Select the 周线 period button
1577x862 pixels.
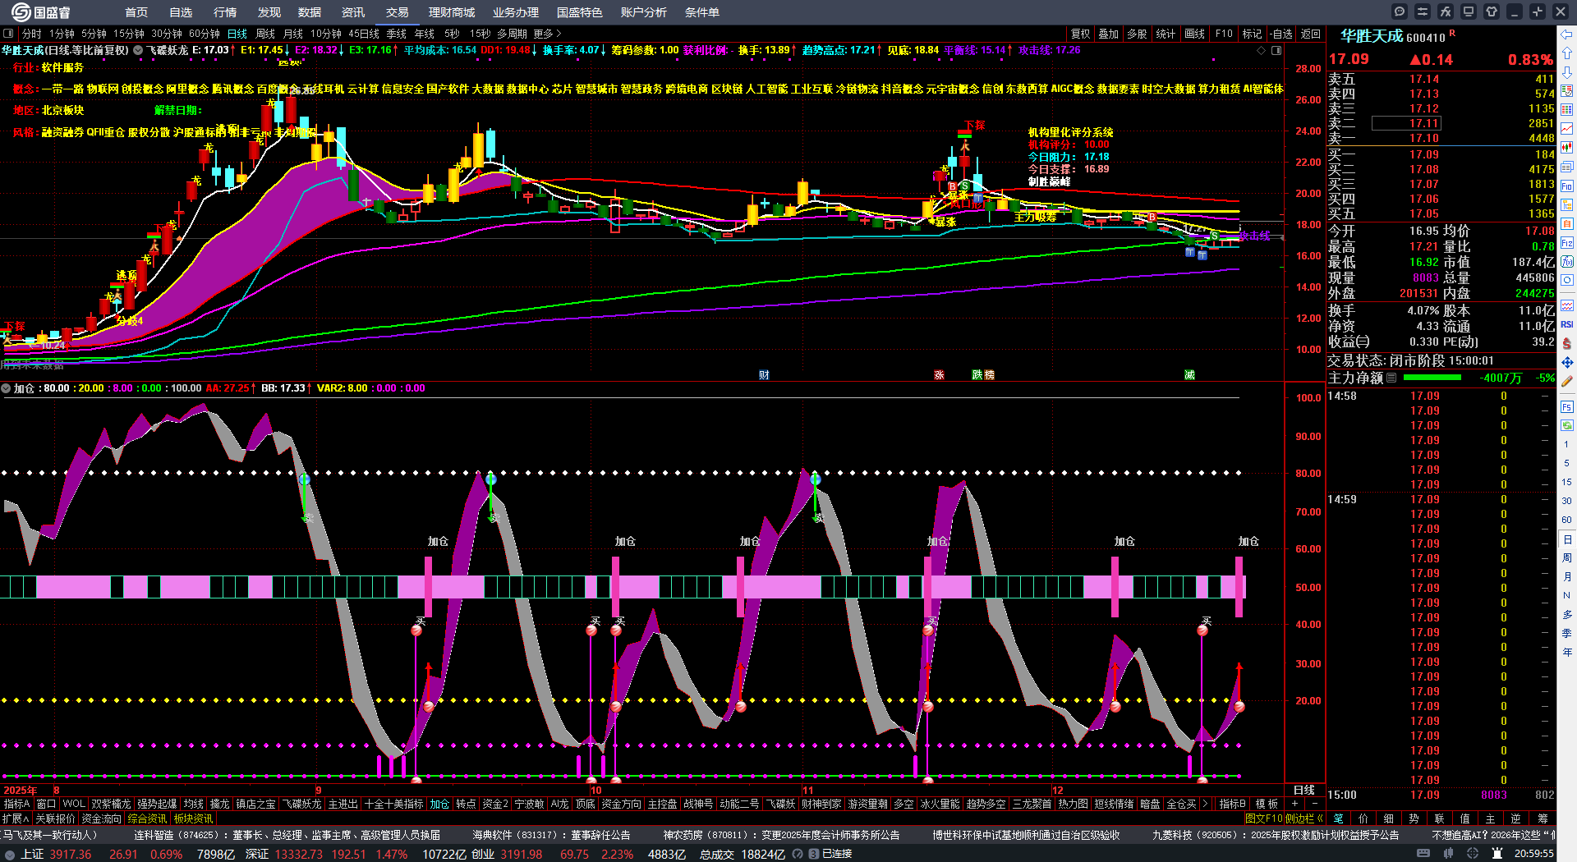click(265, 34)
